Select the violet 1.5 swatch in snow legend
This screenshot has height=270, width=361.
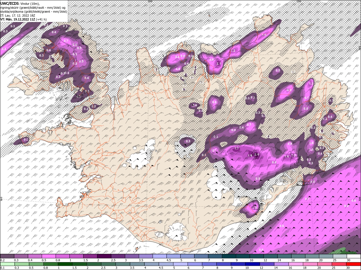pyautogui.click(x=90, y=256)
